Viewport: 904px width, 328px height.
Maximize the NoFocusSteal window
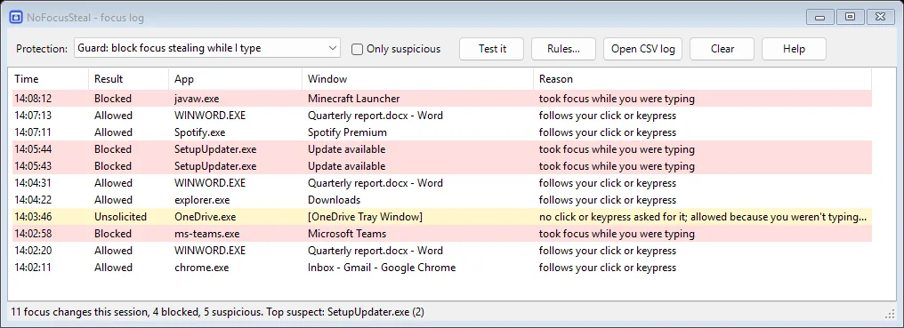pyautogui.click(x=850, y=17)
